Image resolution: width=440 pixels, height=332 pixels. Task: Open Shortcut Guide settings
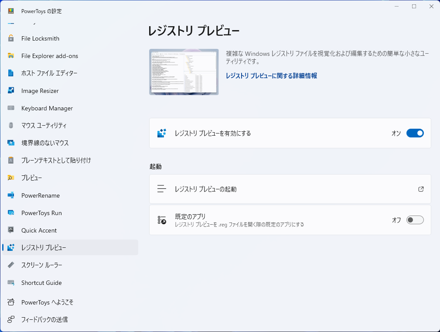pos(41,283)
